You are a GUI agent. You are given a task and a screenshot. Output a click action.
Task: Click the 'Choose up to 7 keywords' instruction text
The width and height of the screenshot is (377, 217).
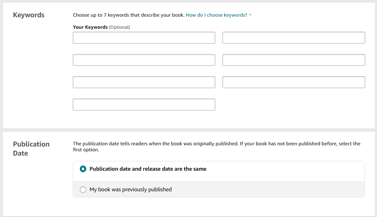(x=128, y=15)
